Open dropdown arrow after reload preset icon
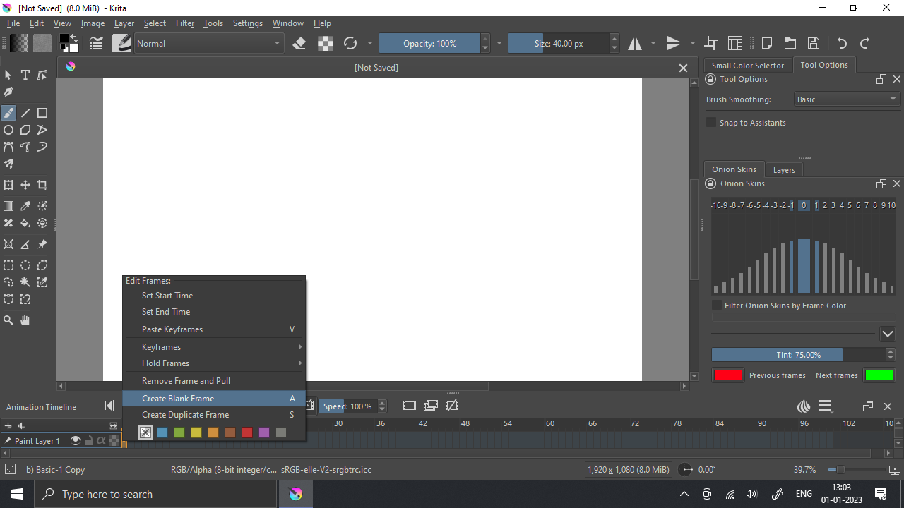Screen dimensions: 904x508 pos(369,43)
